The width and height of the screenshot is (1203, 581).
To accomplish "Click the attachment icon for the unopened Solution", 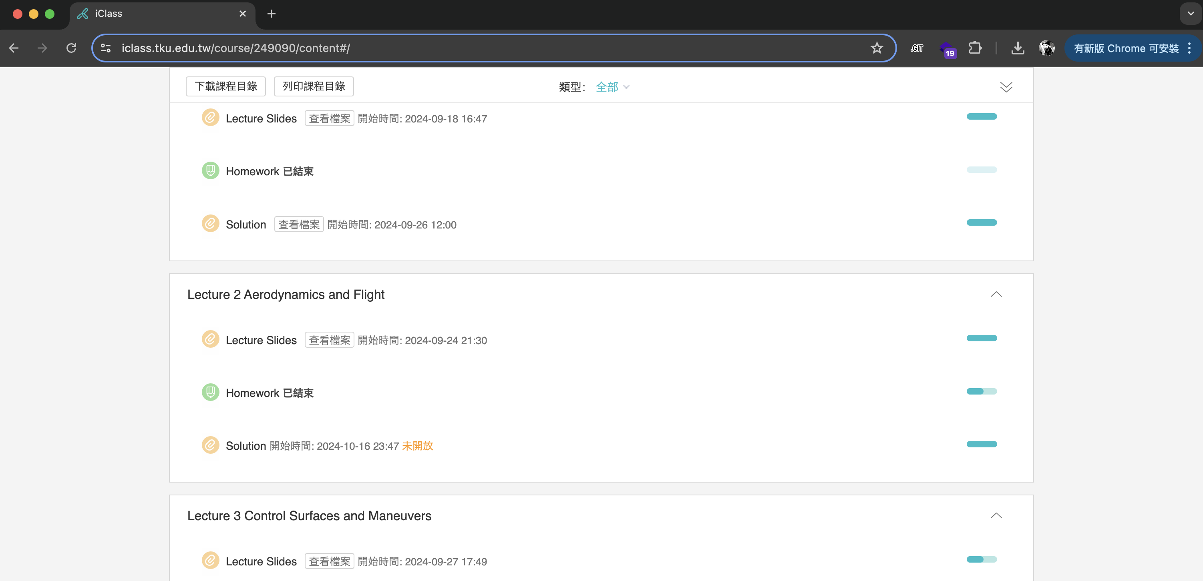I will click(x=210, y=445).
